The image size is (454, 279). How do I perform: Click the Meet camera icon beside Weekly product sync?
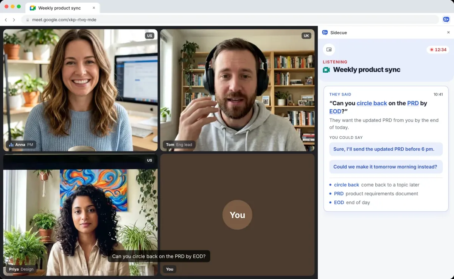pyautogui.click(x=326, y=70)
